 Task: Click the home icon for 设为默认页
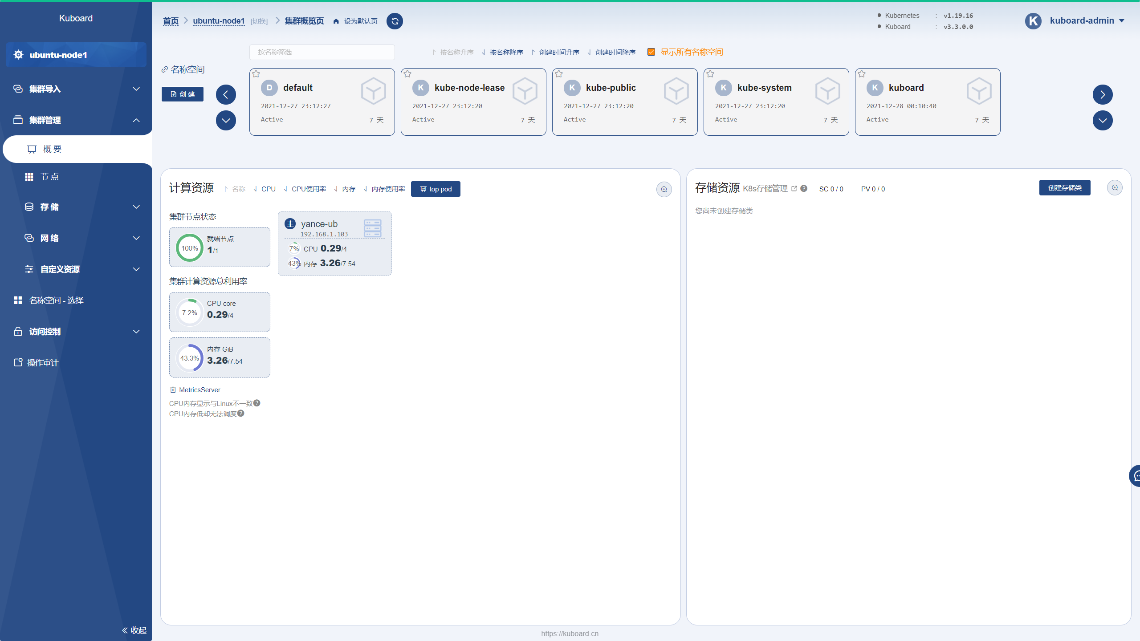click(336, 21)
